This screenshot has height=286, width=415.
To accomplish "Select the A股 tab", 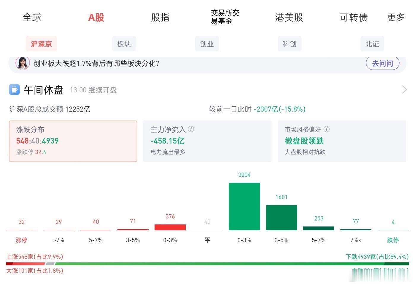I will click(96, 17).
